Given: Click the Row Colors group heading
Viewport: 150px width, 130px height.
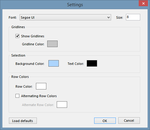Looking at the screenshot, I should 20,77.
